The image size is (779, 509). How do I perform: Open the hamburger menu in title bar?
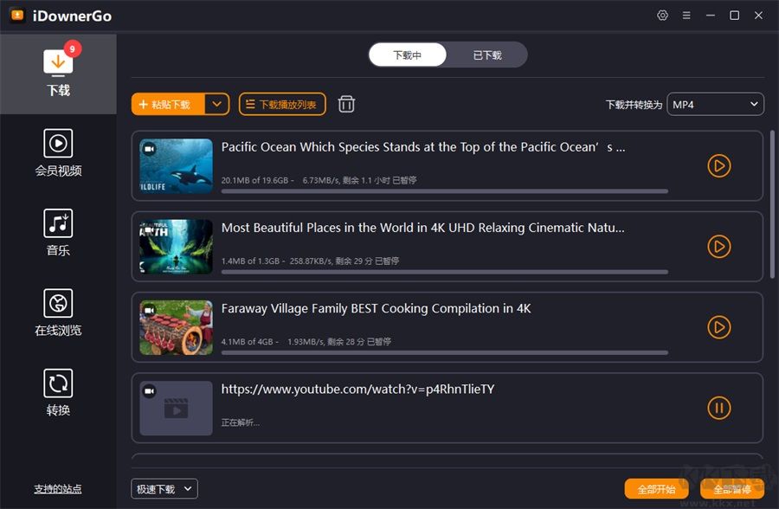click(x=686, y=16)
